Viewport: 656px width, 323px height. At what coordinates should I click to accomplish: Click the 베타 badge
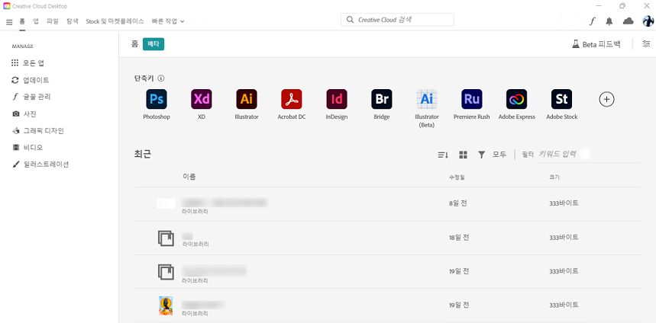[153, 44]
